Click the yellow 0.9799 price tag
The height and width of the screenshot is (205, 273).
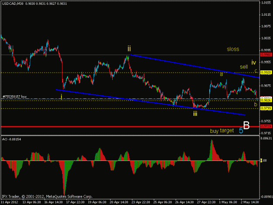coord(266,108)
